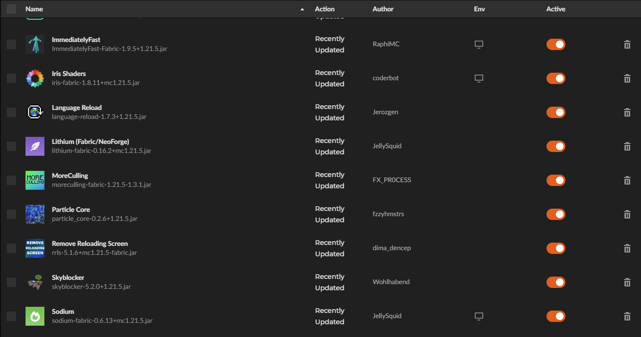
Task: Select the Sodium row checkbox
Action: 11,316
